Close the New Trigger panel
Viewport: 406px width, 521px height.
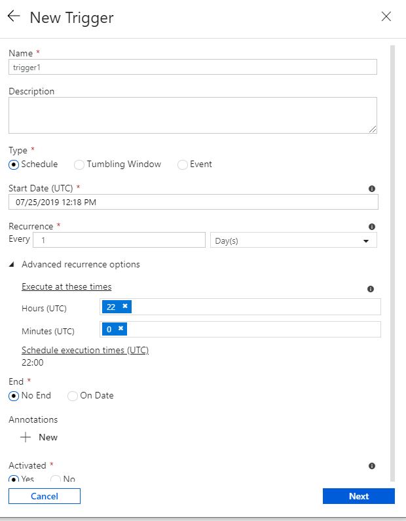click(386, 16)
